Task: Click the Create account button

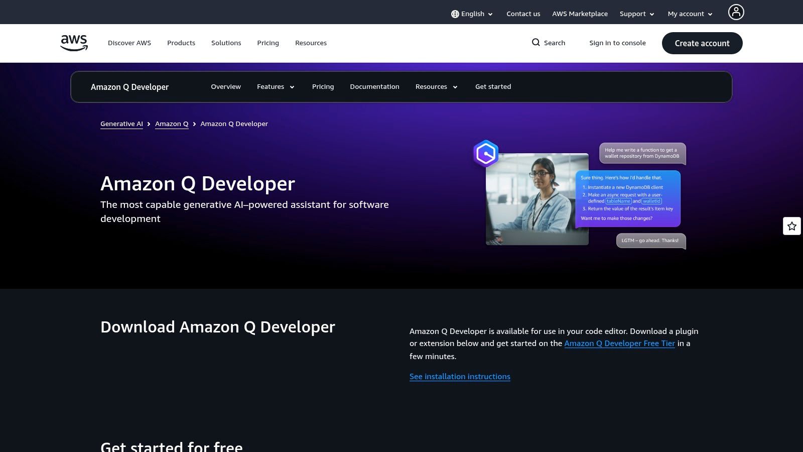Action: click(x=702, y=43)
